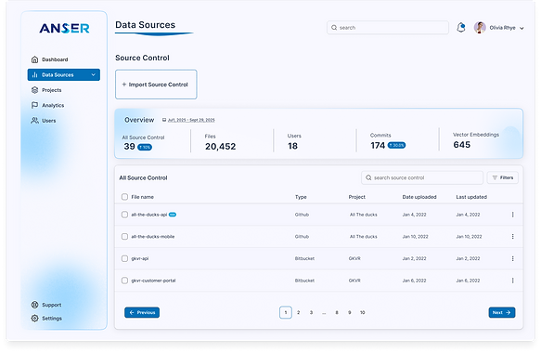Tick the select-all File name checkbox
Screen dimensions: 541x353
(124, 197)
